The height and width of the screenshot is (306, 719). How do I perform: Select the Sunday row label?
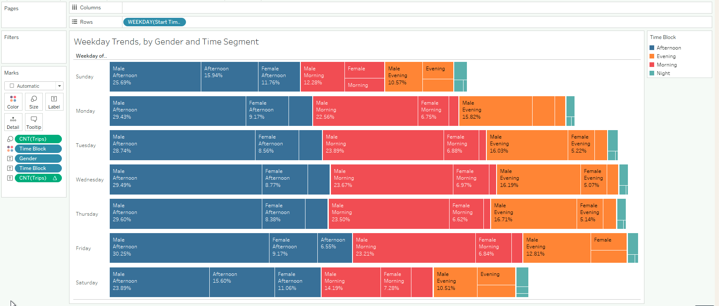85,77
